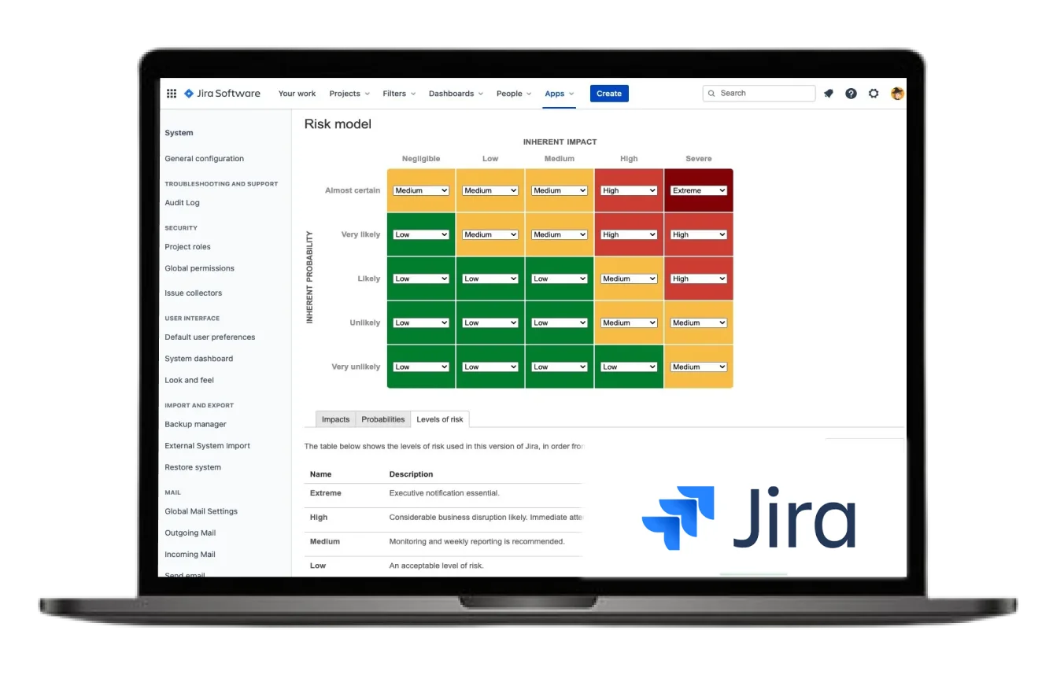
Task: Open Almost certain / High risk dropdown
Action: 629,190
